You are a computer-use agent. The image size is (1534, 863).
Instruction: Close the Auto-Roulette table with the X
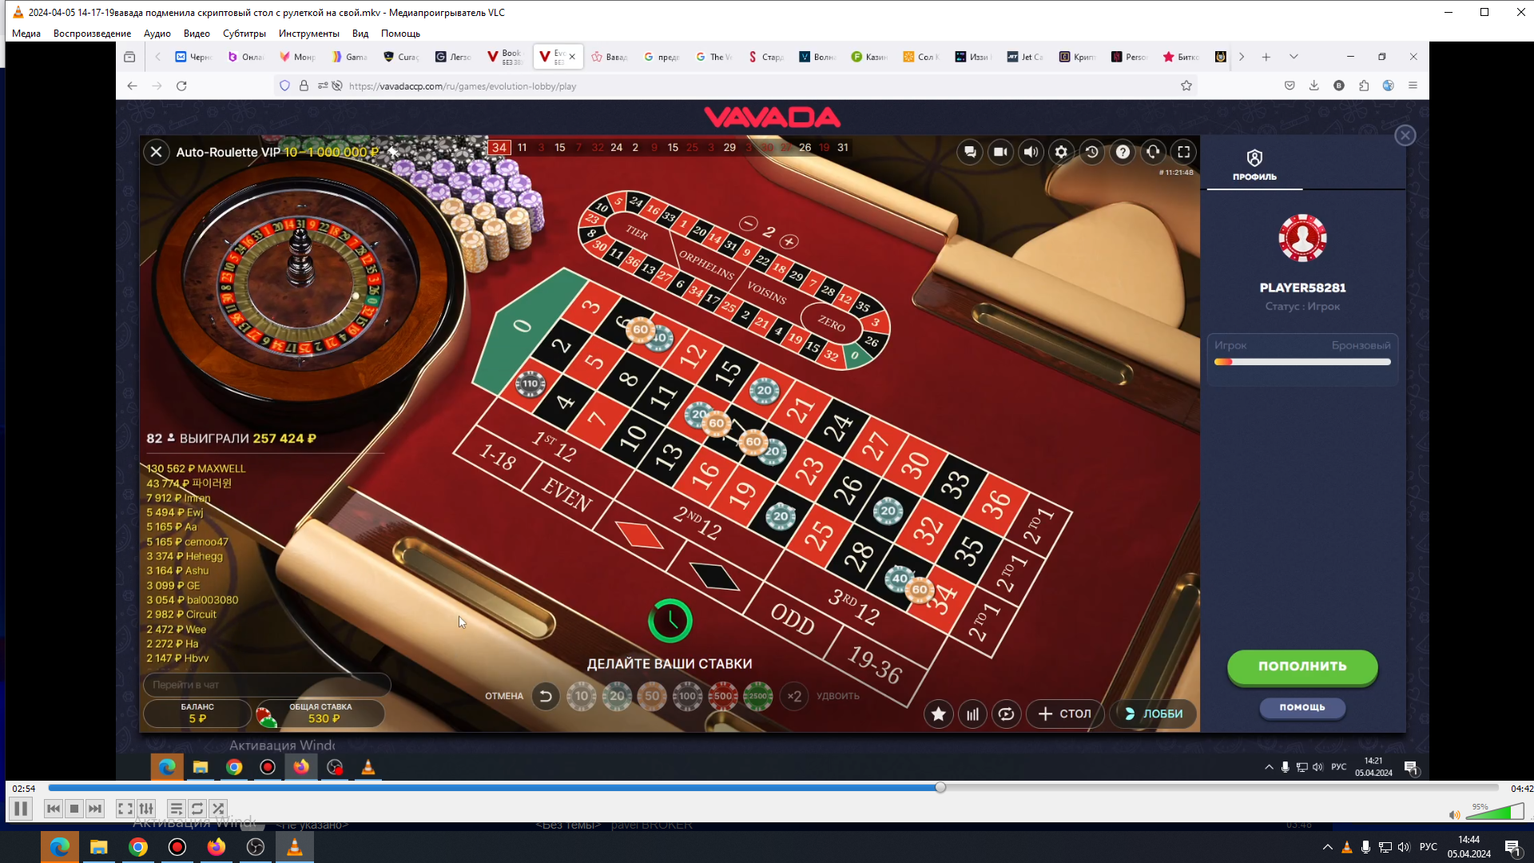click(157, 152)
